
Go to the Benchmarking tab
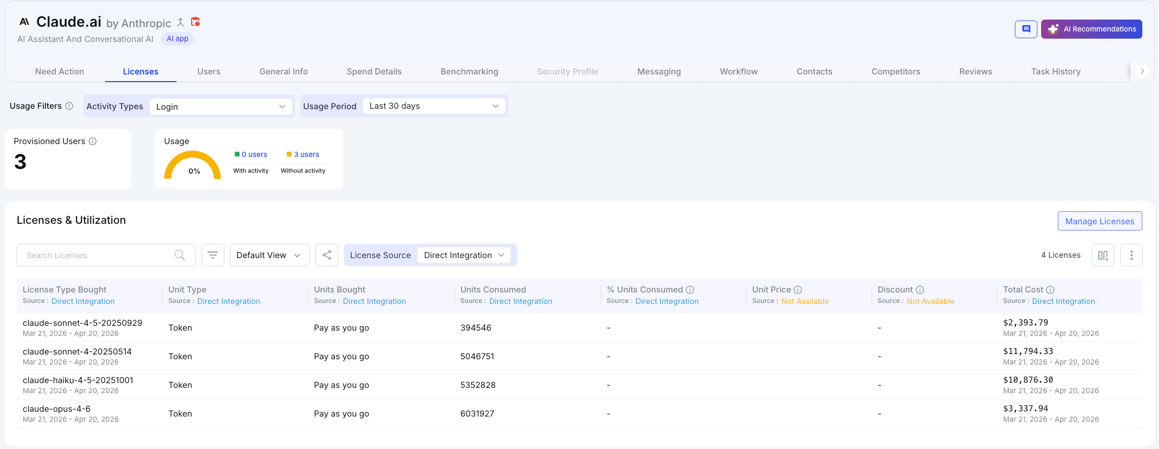pyautogui.click(x=470, y=72)
